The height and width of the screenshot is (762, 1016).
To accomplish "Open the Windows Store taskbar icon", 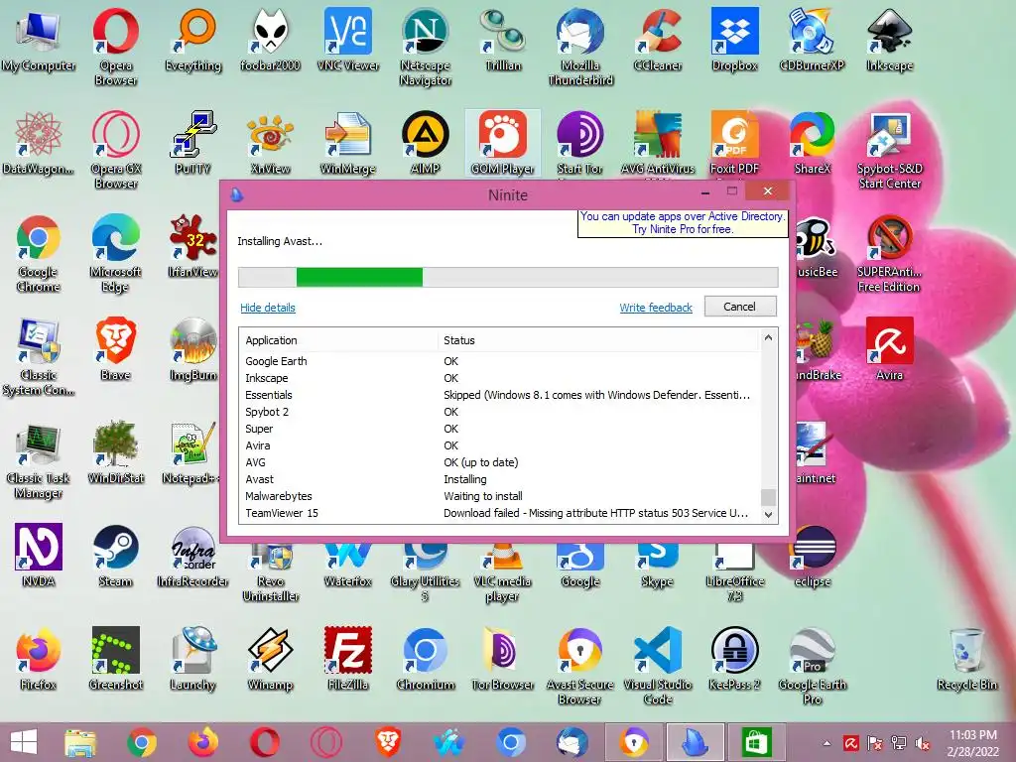I will [755, 742].
